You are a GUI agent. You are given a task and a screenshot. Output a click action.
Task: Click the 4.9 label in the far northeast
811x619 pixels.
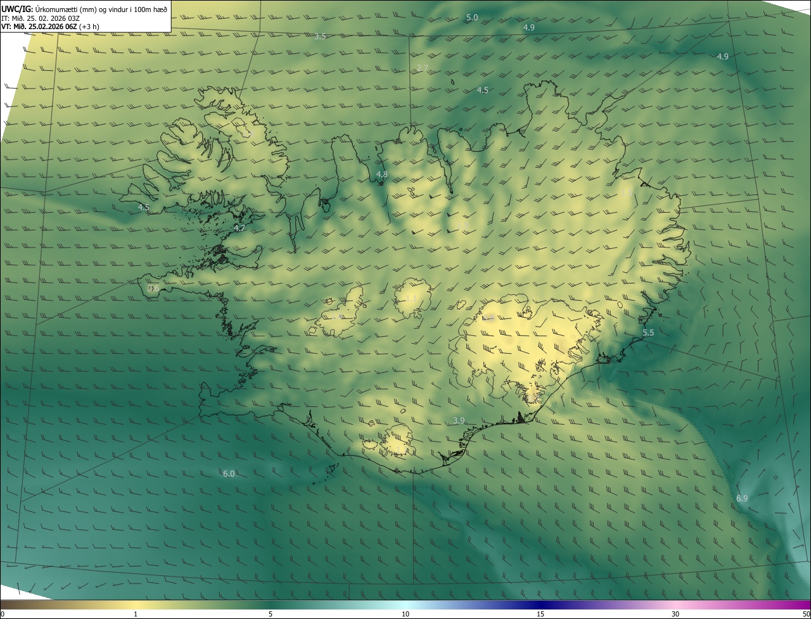[x=723, y=57]
